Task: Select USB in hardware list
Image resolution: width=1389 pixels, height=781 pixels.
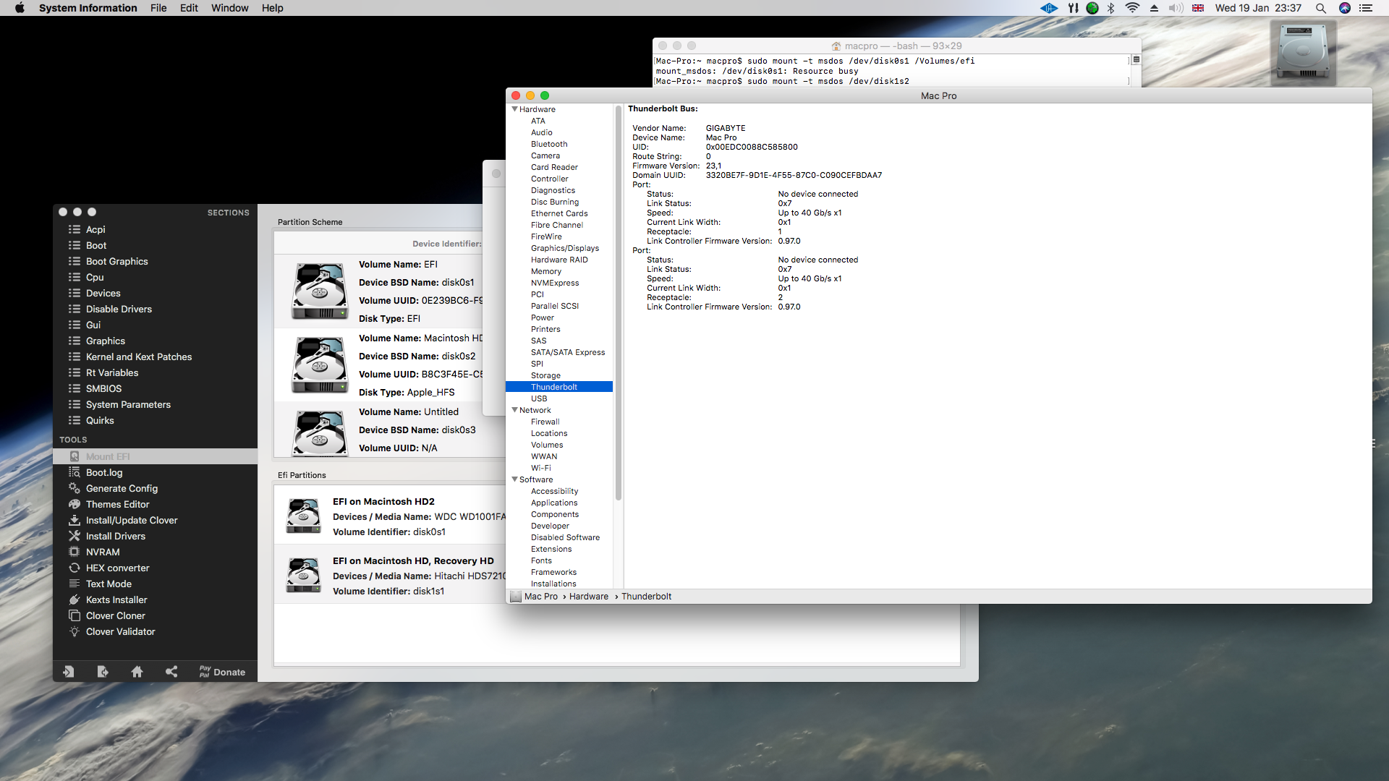Action: [539, 398]
